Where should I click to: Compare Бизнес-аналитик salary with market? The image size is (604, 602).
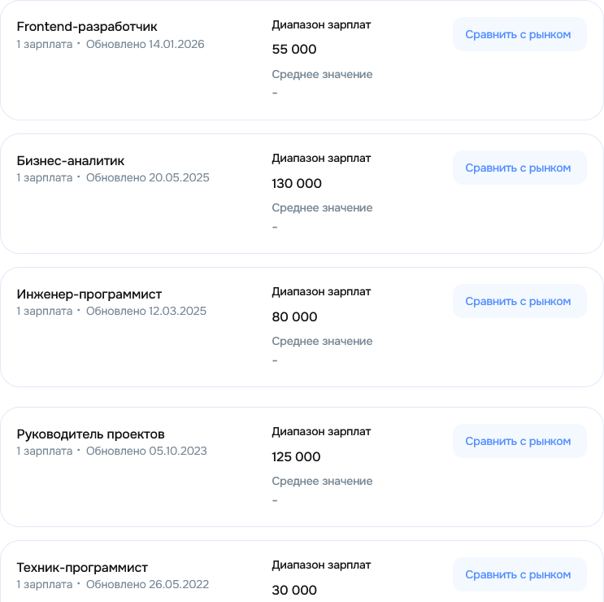click(519, 168)
